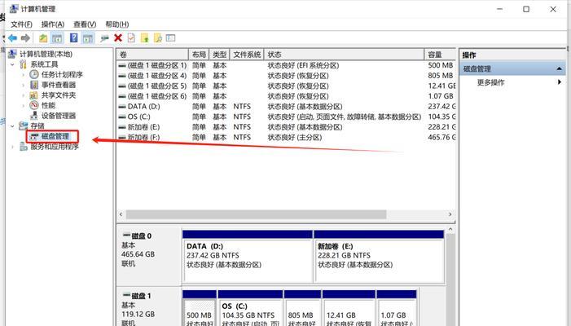Click the red X Delete icon
The image size is (571, 326).
pos(118,37)
